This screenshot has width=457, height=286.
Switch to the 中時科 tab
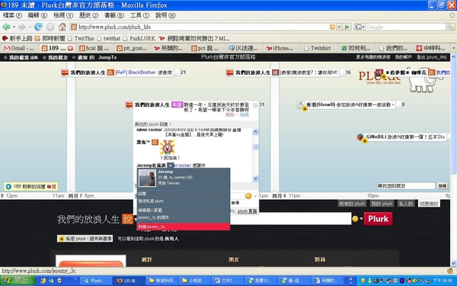431,48
